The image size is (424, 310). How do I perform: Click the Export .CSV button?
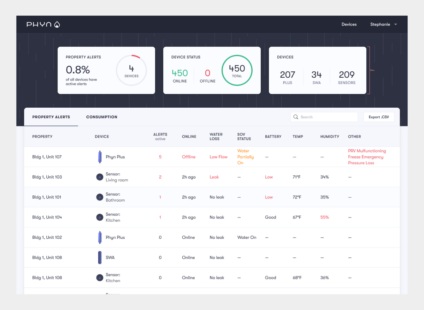coord(379,117)
